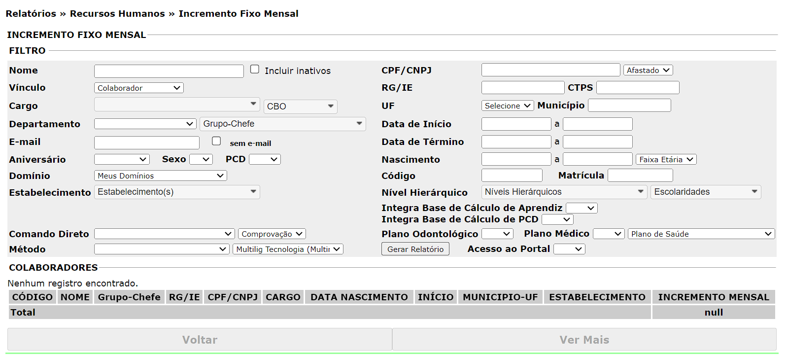Expand the CBO dropdown
The image size is (787, 355).
click(x=300, y=106)
